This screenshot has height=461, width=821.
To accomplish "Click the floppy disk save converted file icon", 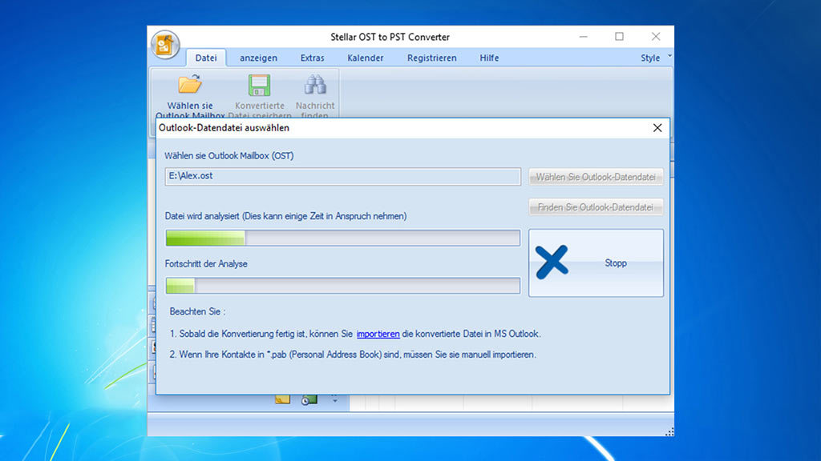I will 259,85.
